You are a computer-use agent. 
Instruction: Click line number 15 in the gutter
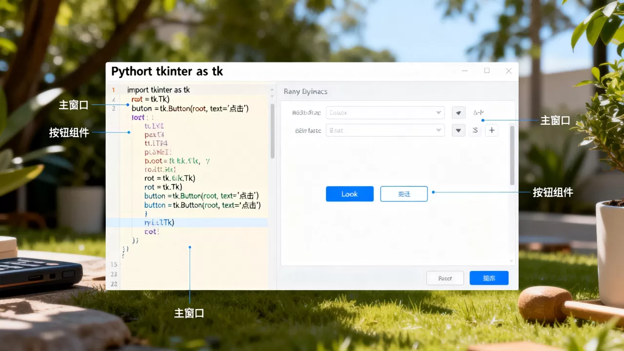click(114, 264)
